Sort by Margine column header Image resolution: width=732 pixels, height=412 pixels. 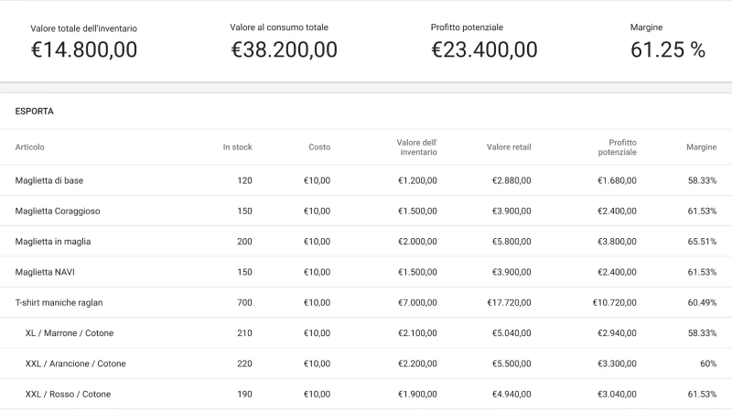[701, 147]
